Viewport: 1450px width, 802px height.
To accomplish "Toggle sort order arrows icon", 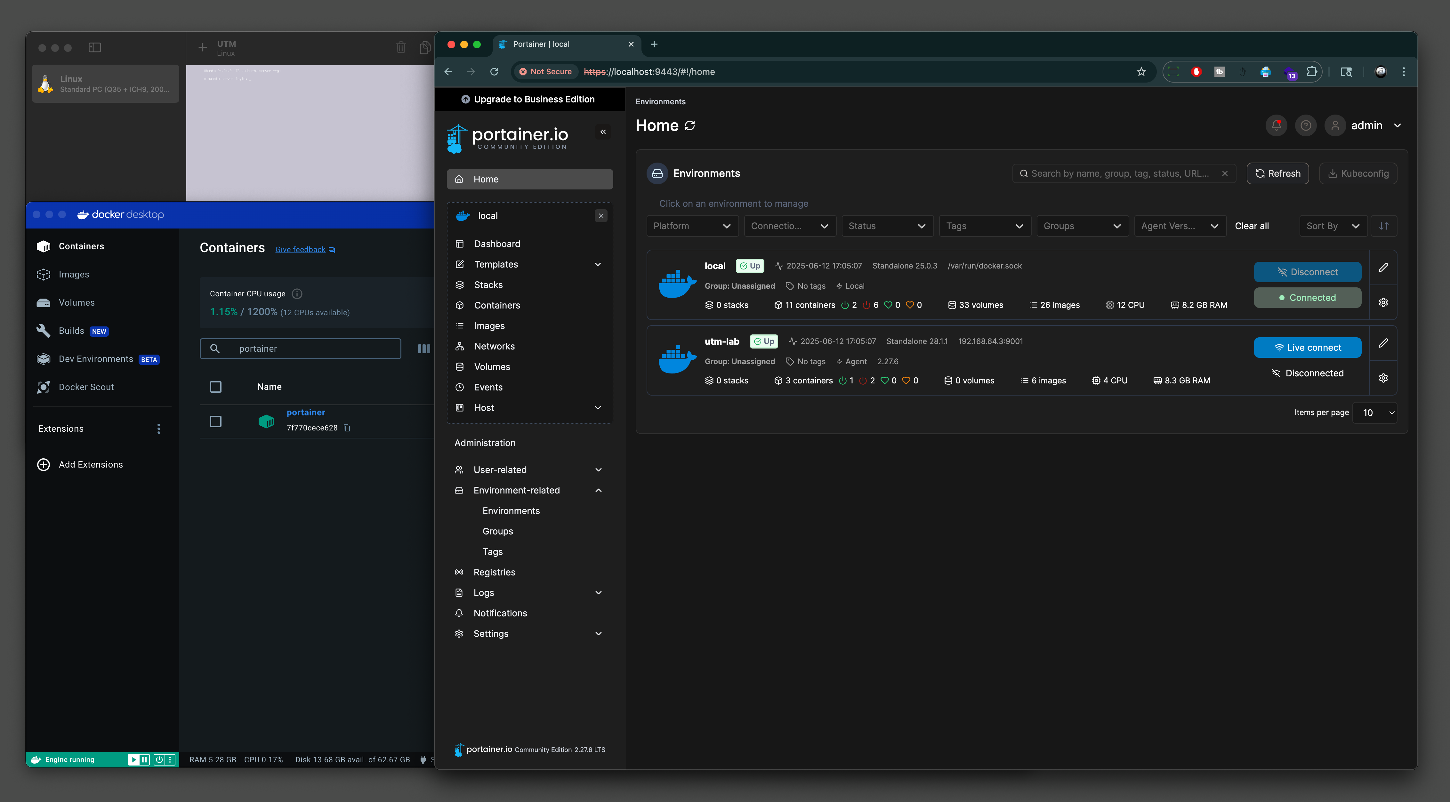I will [x=1383, y=226].
